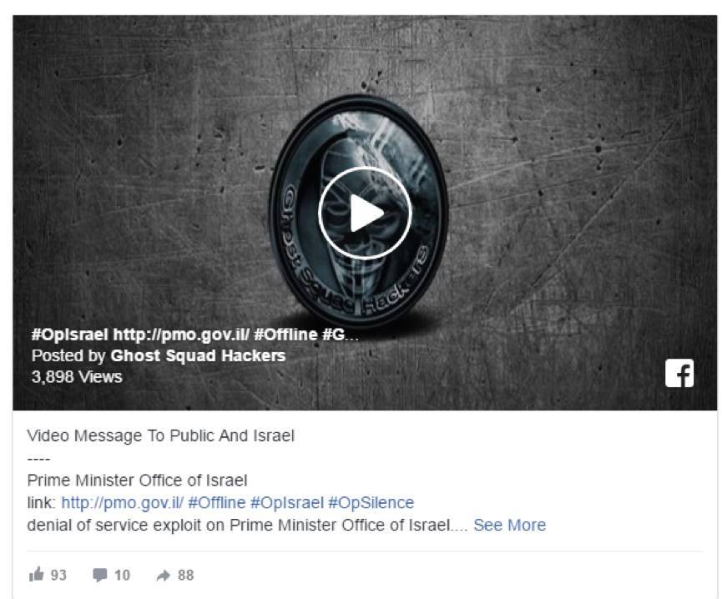Open the Ghost Squad Hackers page name
Image resolution: width=722 pixels, height=599 pixels.
click(198, 355)
